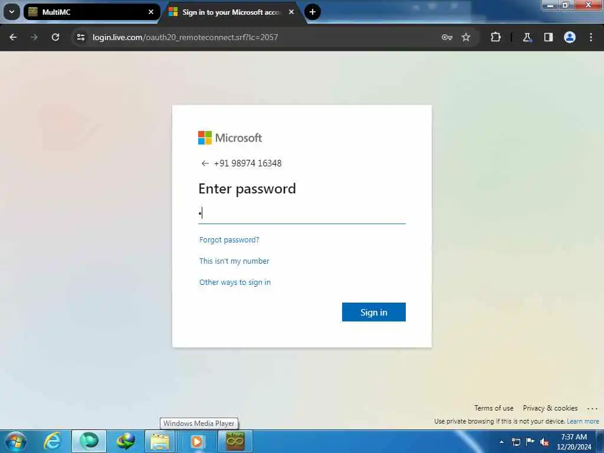Open a new browser tab
Image resolution: width=604 pixels, height=453 pixels.
point(313,12)
